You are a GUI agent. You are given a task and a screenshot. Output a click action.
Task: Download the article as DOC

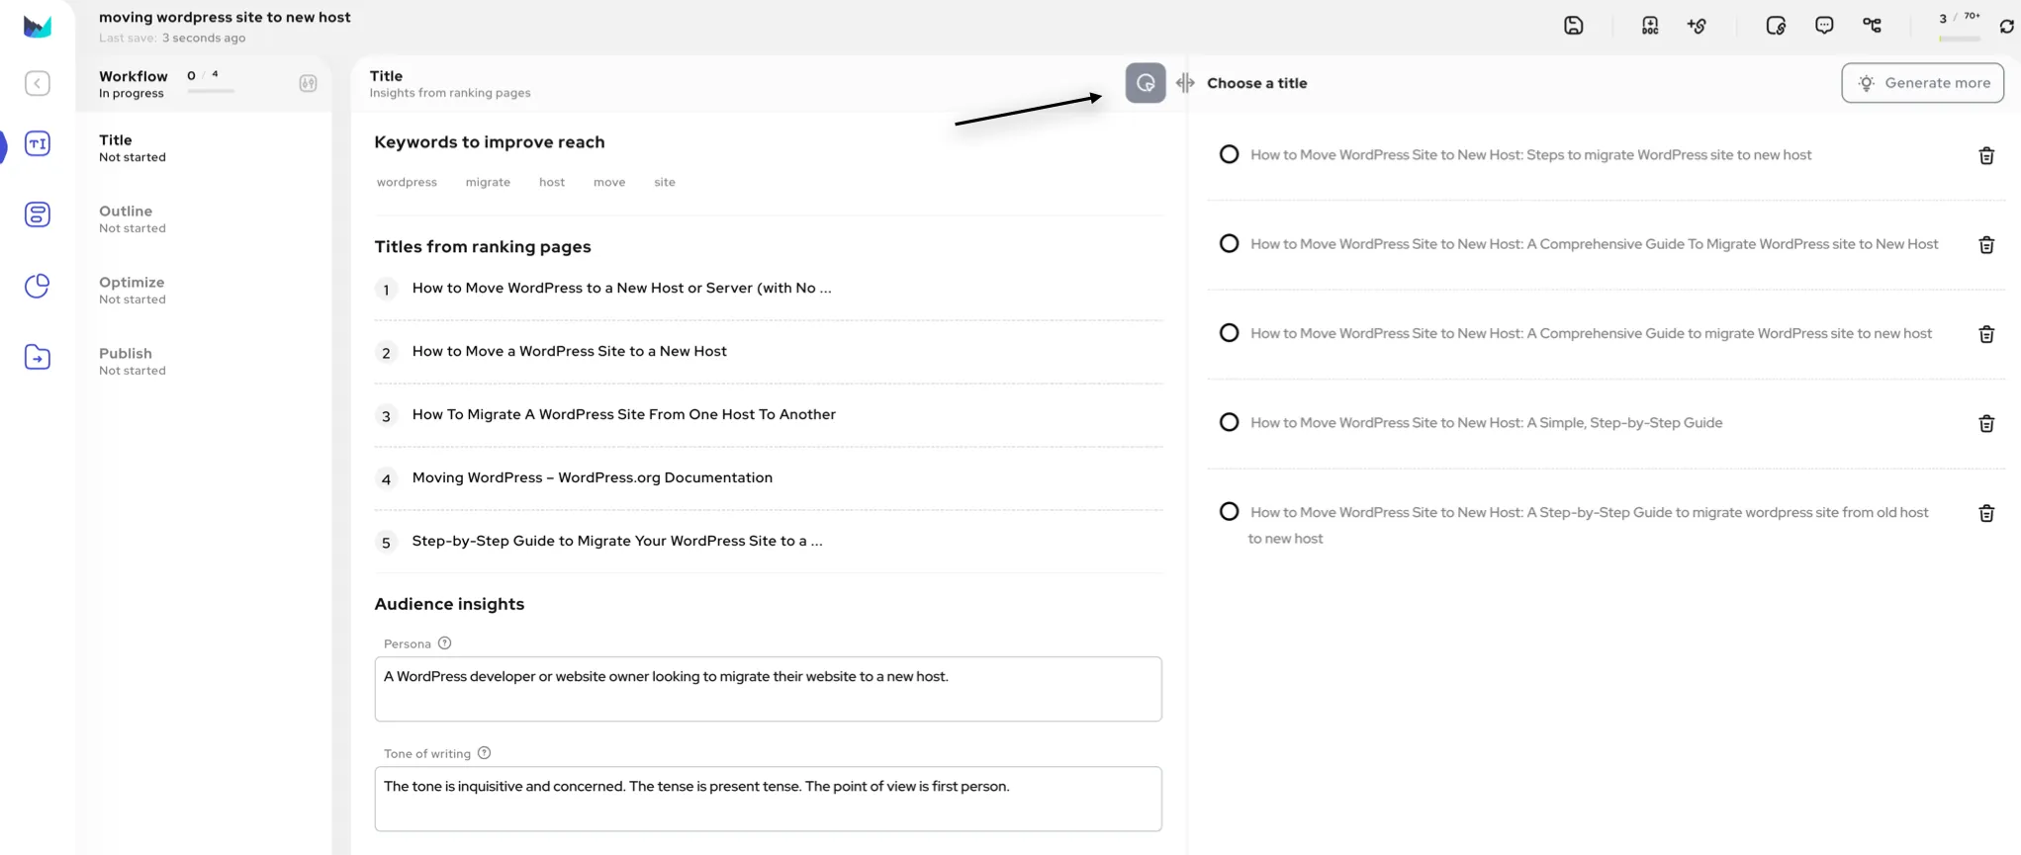click(1649, 26)
